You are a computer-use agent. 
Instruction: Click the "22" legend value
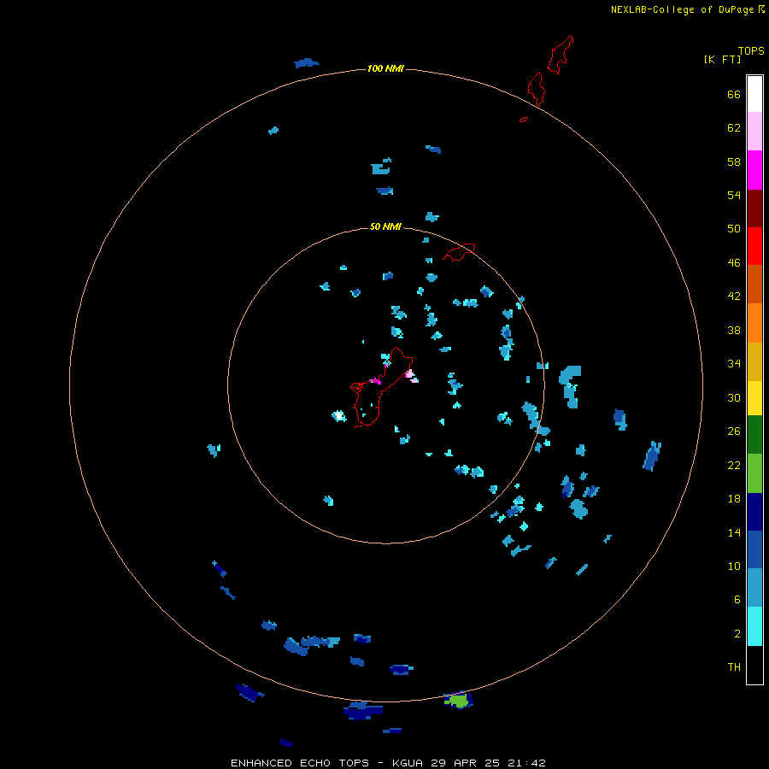[x=734, y=466]
